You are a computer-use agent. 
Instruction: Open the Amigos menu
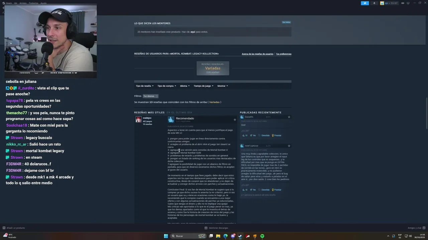point(23,3)
